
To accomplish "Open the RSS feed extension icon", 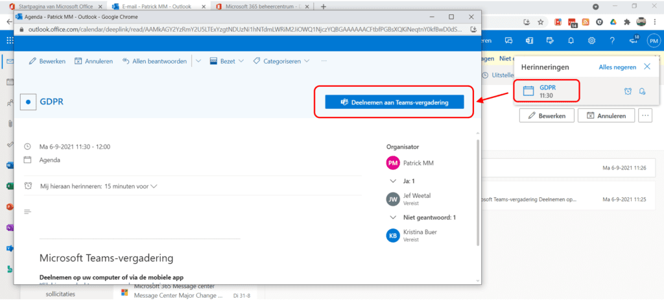I will [x=586, y=22].
